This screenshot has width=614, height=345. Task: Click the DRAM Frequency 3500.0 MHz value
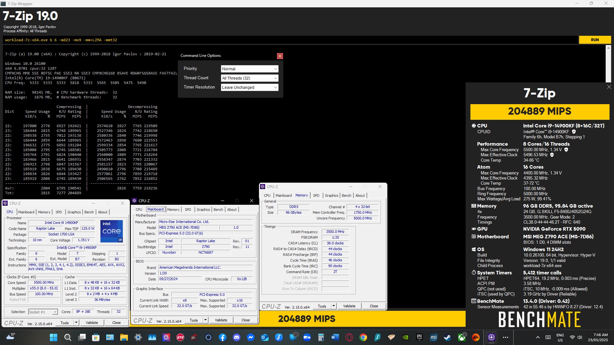(335, 232)
